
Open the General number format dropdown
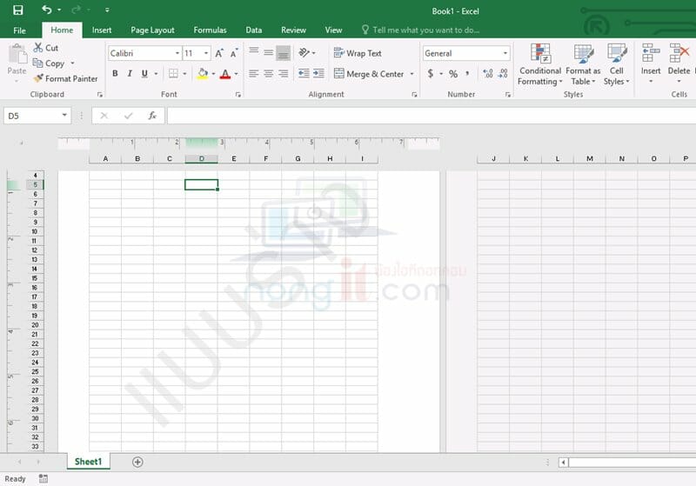pos(505,53)
